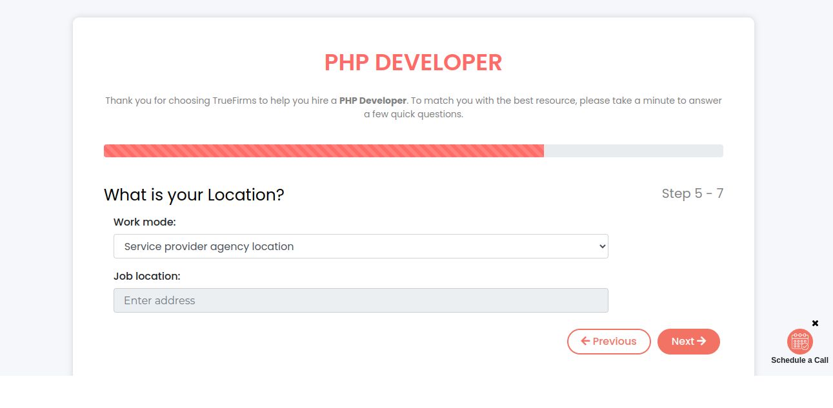
Task: Open the Work mode dropdown
Action: click(361, 246)
